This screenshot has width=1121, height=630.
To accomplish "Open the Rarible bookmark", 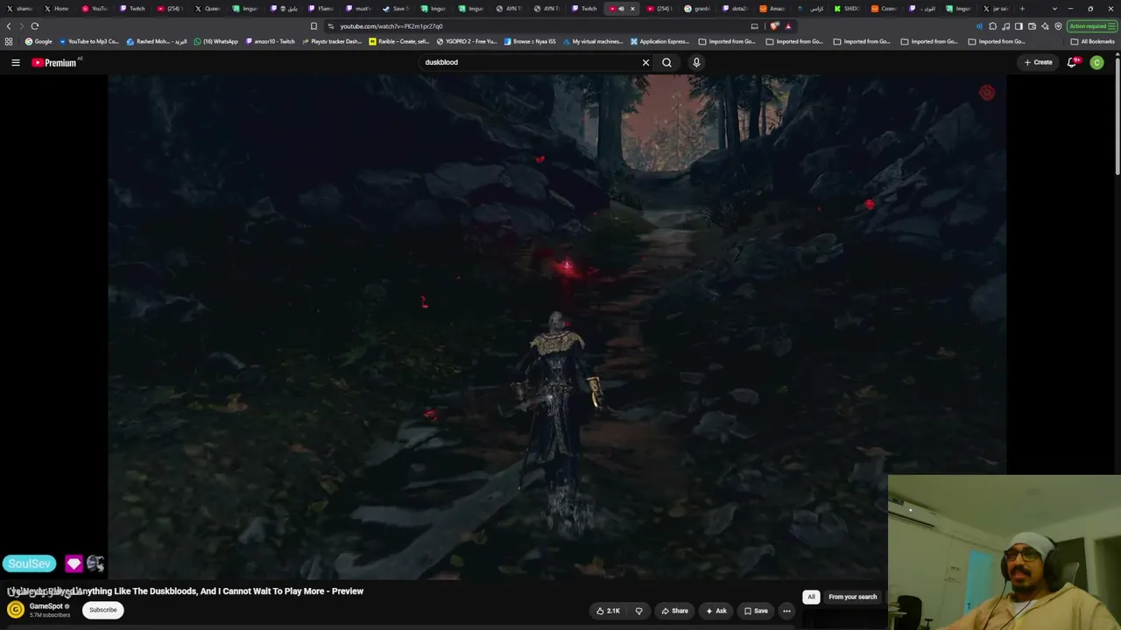I will [x=399, y=41].
